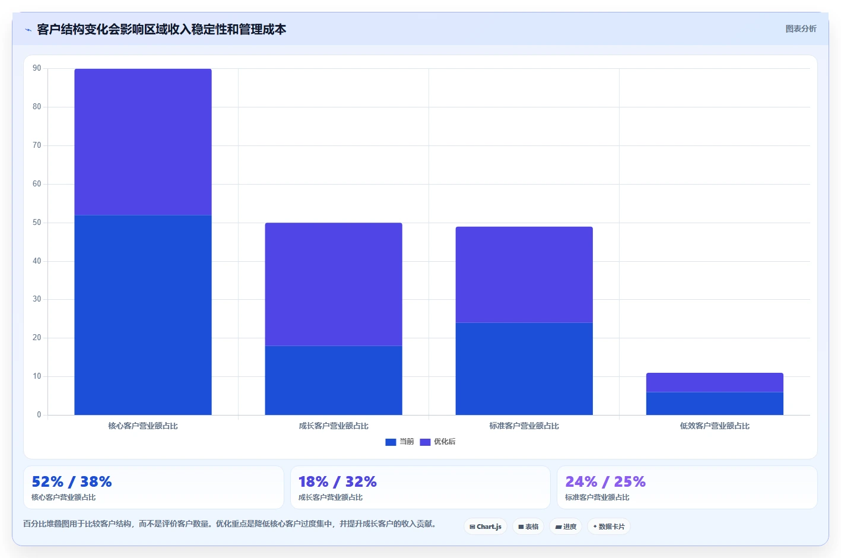Image resolution: width=841 pixels, height=558 pixels.
Task: Click the chart title 客户结构变化会影响区域收入稳定性和管理成本
Action: [x=161, y=30]
